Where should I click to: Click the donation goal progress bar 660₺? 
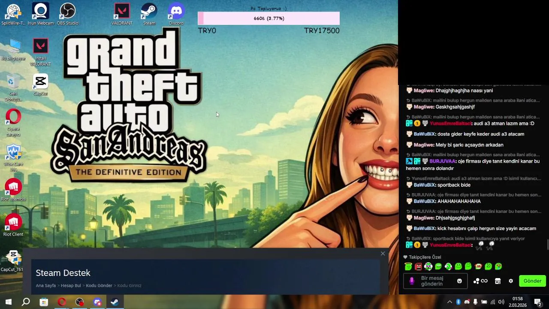268,18
